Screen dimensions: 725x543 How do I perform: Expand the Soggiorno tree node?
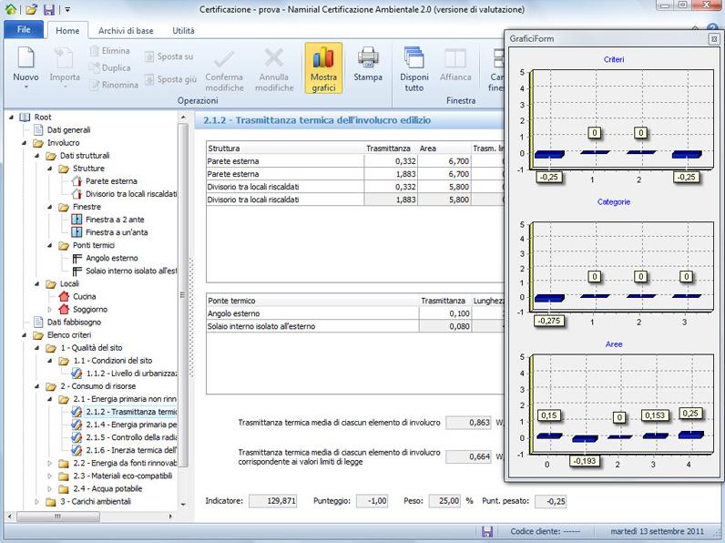click(x=49, y=309)
